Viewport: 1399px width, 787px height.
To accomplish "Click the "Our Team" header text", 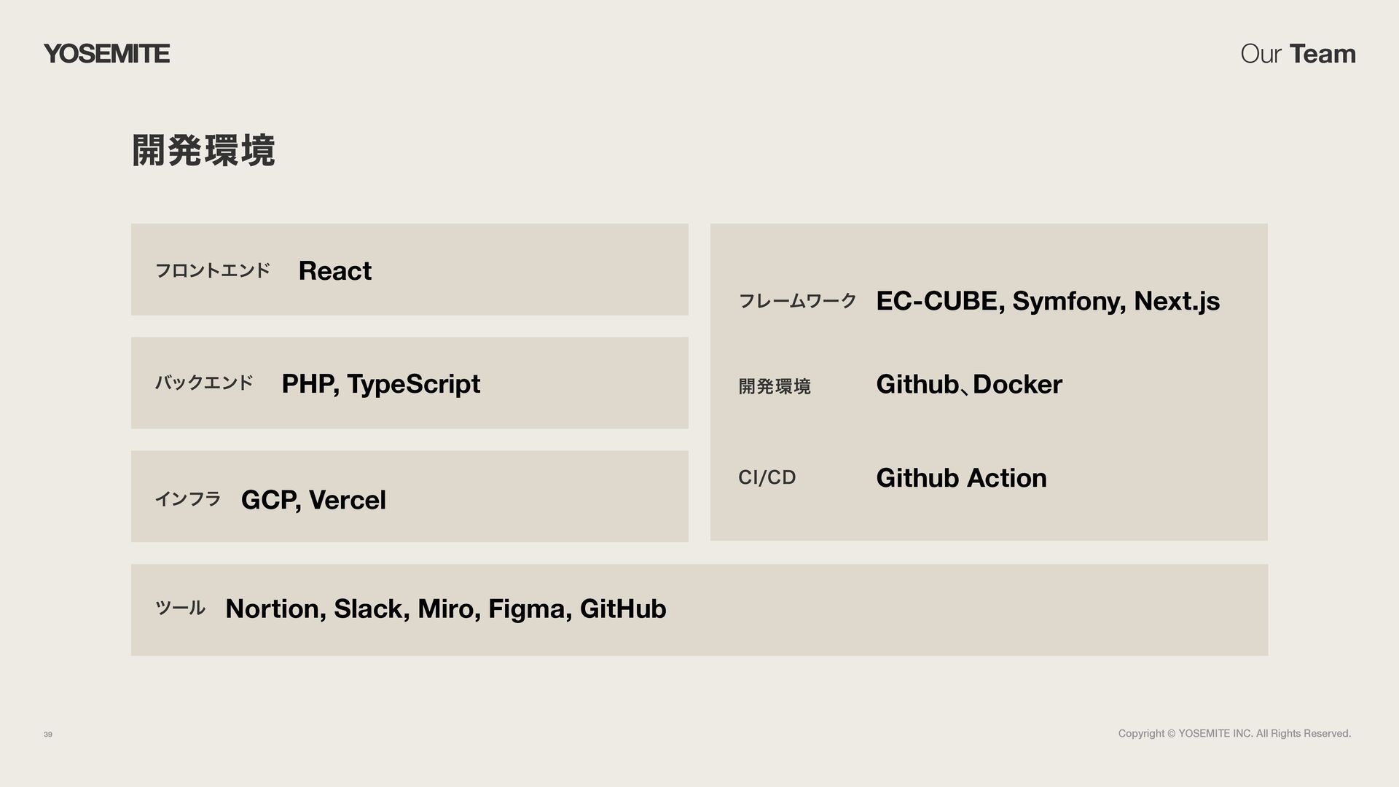I will [1298, 54].
